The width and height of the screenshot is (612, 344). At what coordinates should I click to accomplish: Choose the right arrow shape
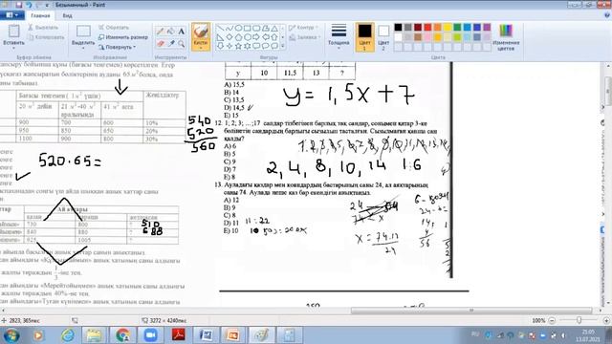pyautogui.click(x=256, y=37)
